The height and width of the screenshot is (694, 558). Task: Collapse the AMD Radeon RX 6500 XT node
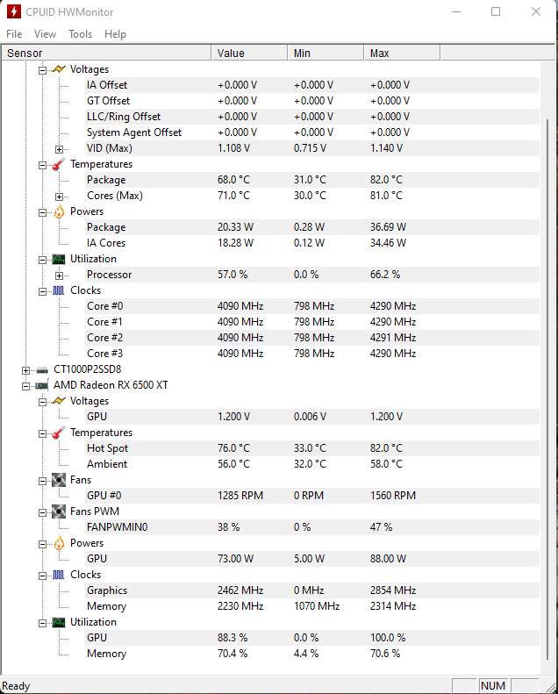25,386
